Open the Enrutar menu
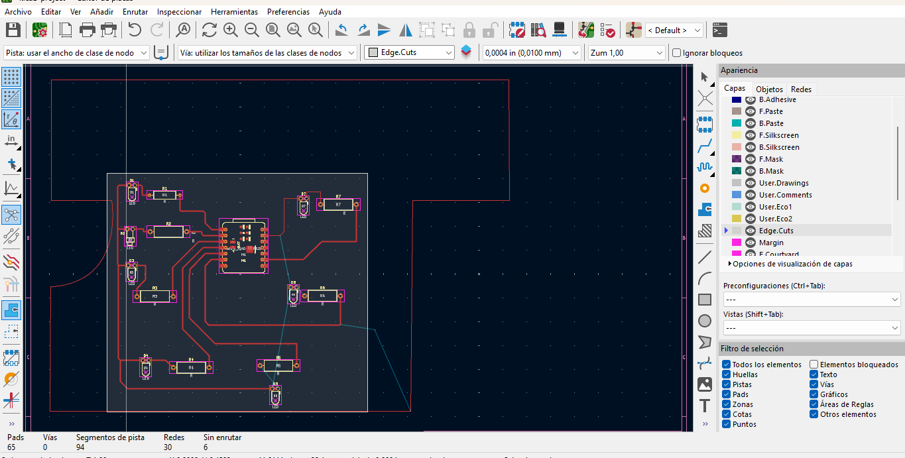The width and height of the screenshot is (905, 458). (x=135, y=12)
